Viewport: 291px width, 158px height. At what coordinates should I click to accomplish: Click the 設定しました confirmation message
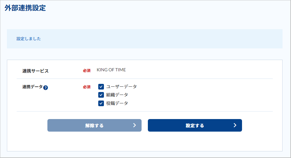(x=29, y=39)
